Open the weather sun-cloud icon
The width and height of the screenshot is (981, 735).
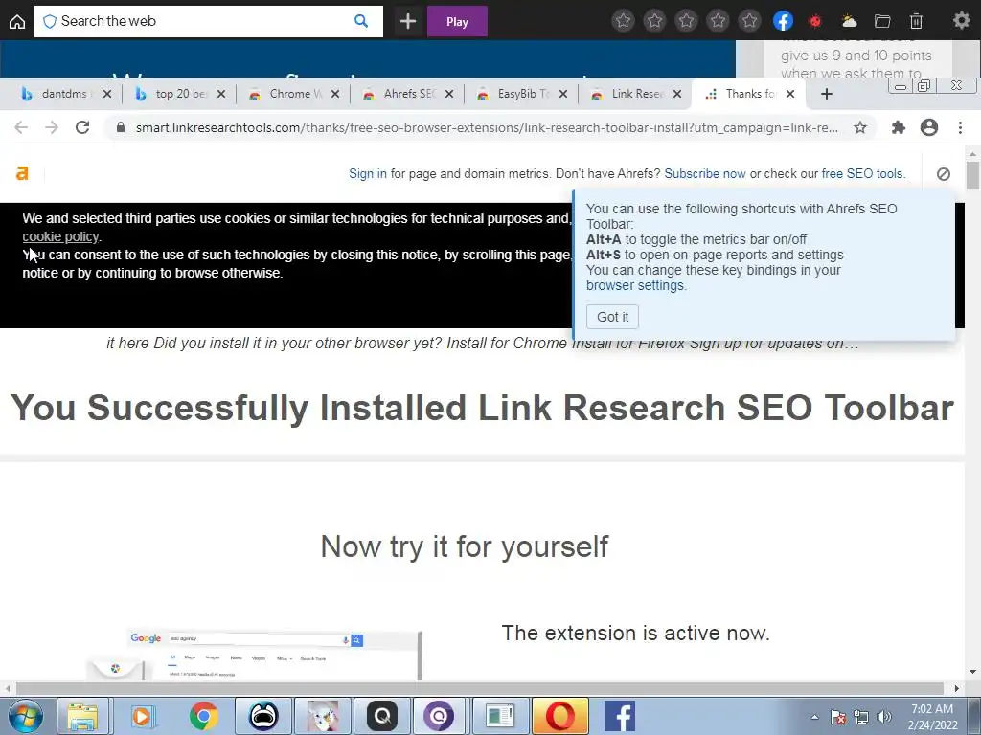[849, 22]
